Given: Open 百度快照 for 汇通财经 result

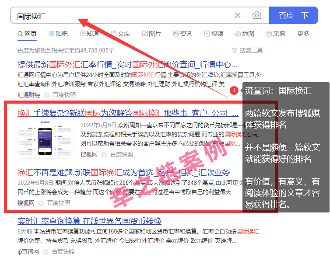Looking at the screenshot, I should [64, 95].
